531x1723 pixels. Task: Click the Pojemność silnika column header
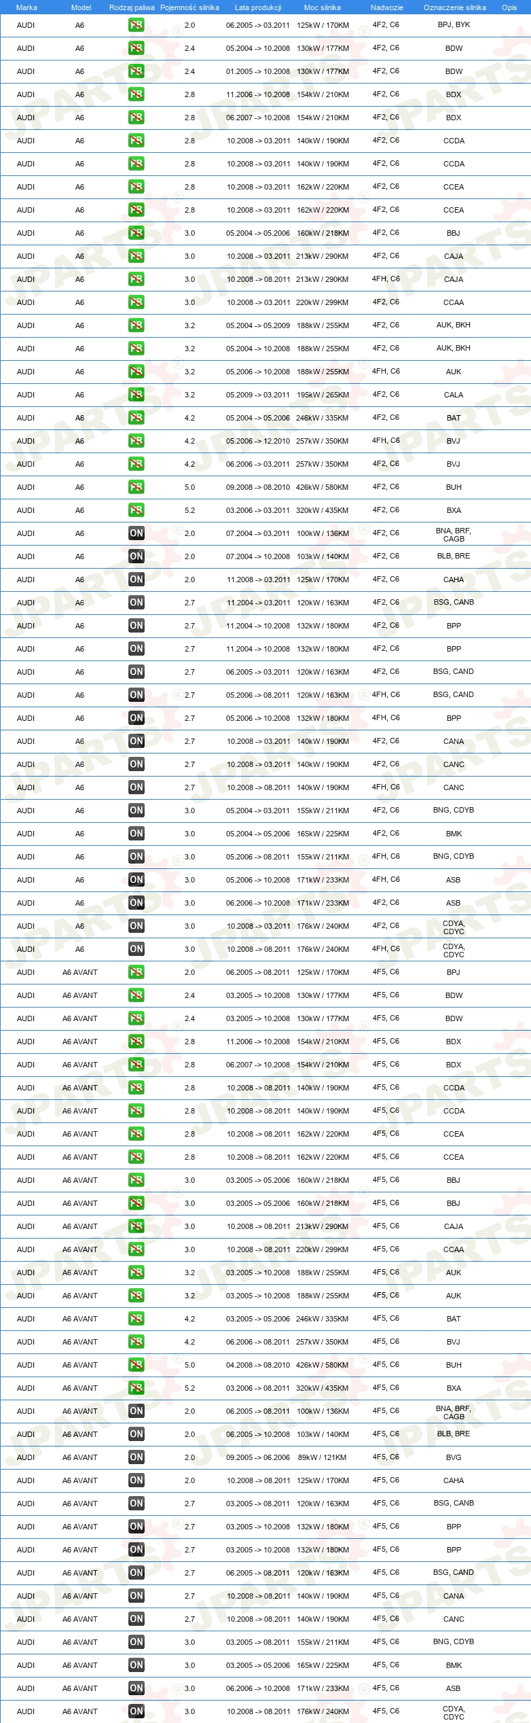(x=189, y=7)
